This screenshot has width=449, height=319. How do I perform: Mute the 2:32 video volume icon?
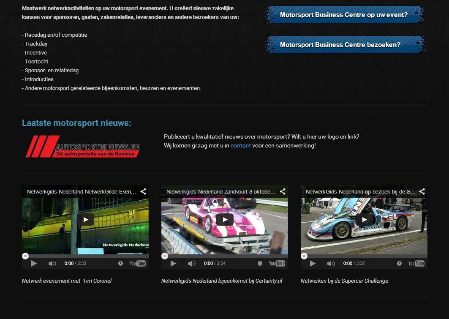52,264
